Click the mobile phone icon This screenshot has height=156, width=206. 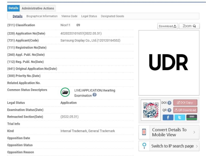(x=144, y=132)
